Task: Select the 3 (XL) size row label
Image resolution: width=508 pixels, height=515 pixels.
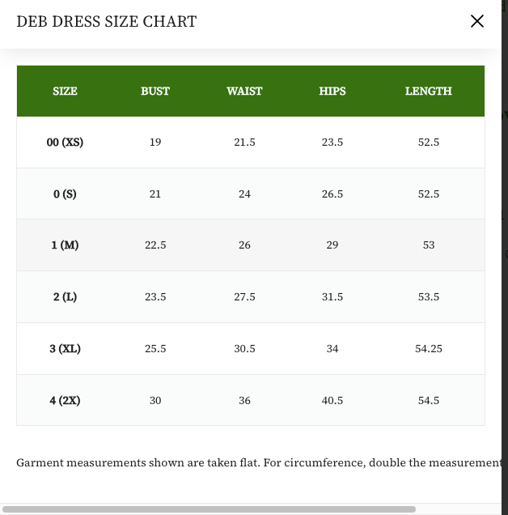Action: pos(65,348)
